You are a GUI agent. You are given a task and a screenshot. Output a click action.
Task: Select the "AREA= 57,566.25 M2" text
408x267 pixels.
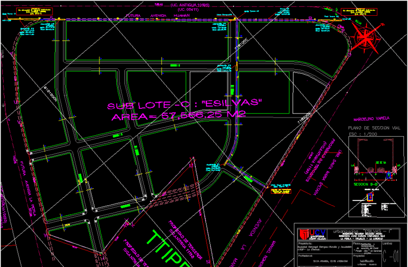178,116
